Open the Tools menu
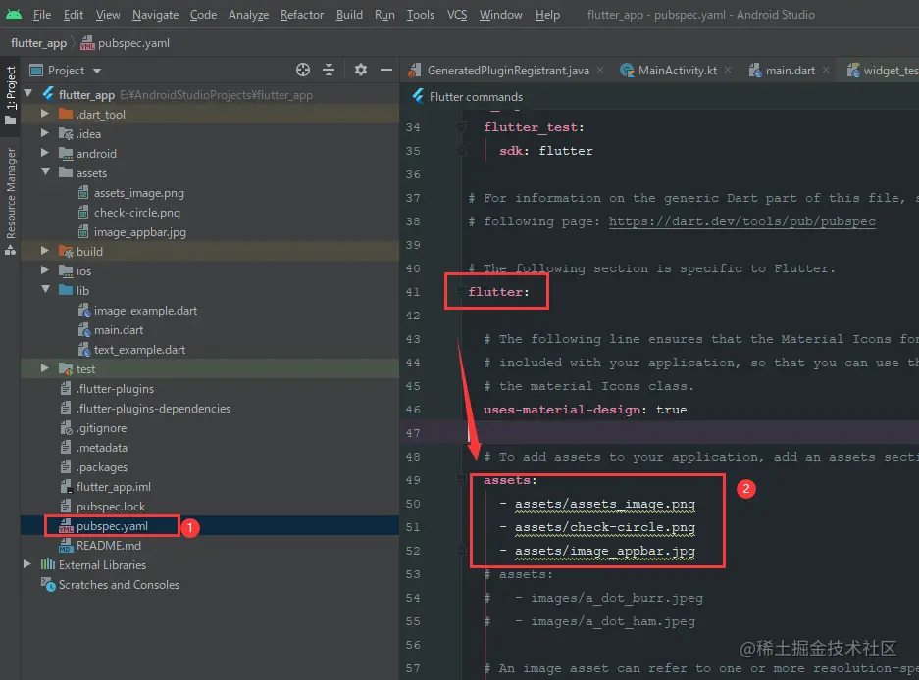Image resolution: width=919 pixels, height=680 pixels. tap(421, 15)
